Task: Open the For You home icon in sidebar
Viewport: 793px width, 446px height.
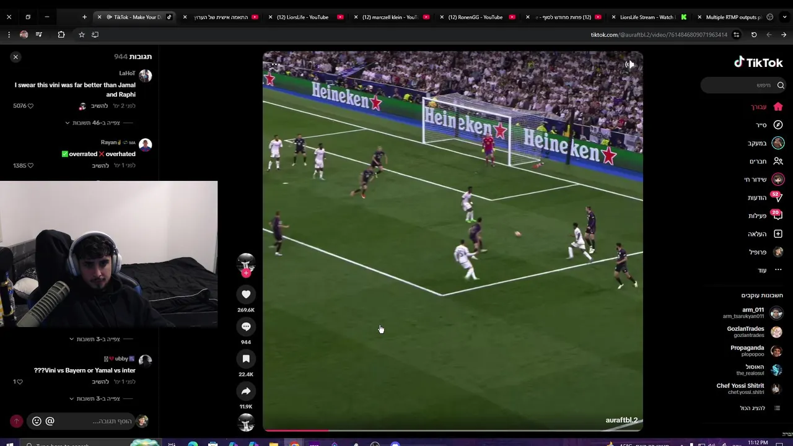Action: tap(778, 107)
